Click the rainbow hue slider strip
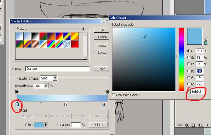The image size is (211, 135). pyautogui.click(x=181, y=60)
